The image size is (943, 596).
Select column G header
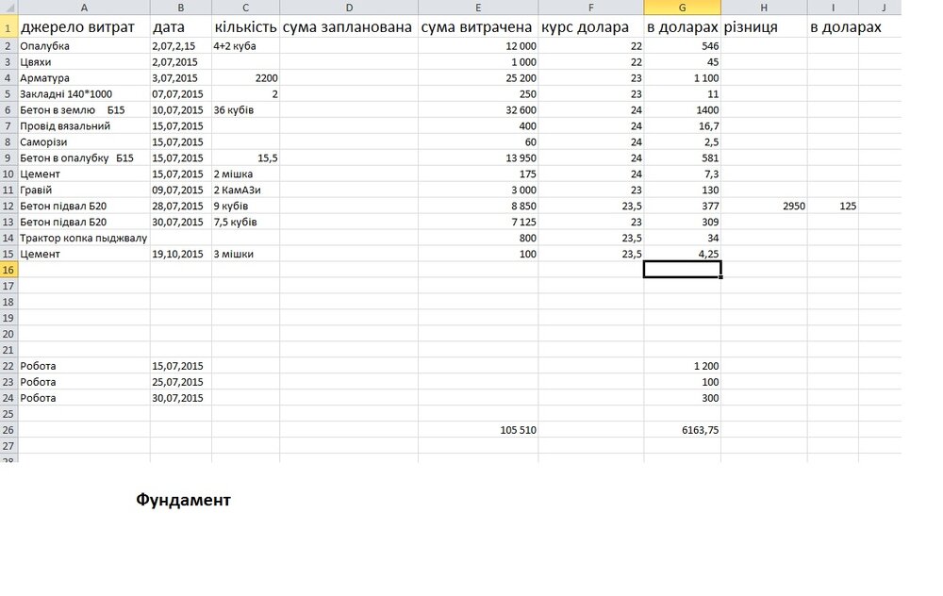682,8
